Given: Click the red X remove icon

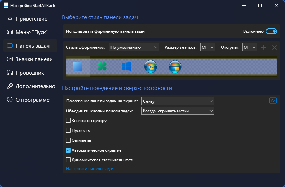Looking at the screenshot, I should [x=274, y=47].
